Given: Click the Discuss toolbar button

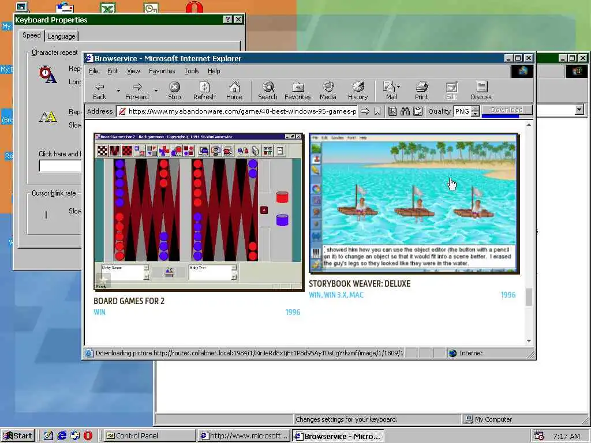Looking at the screenshot, I should point(481,91).
